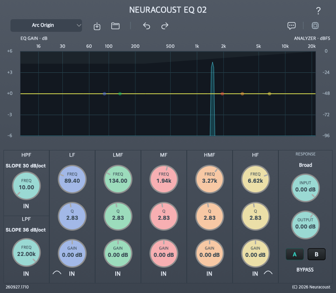Screen dimensions: 336x293
Task: Click the HMF FREQ 3.27k knob
Action: click(209, 179)
